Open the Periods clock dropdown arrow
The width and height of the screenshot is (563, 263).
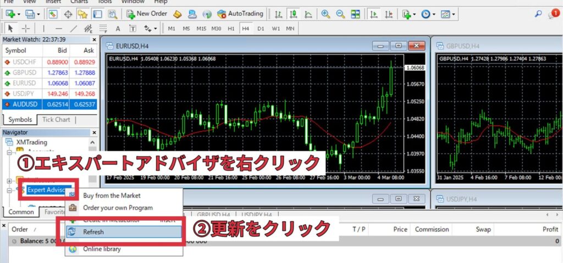(434, 14)
